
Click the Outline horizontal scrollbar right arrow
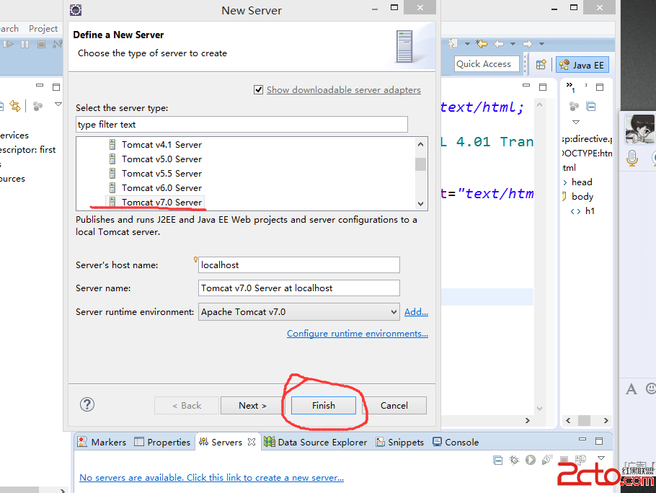pyautogui.click(x=606, y=420)
